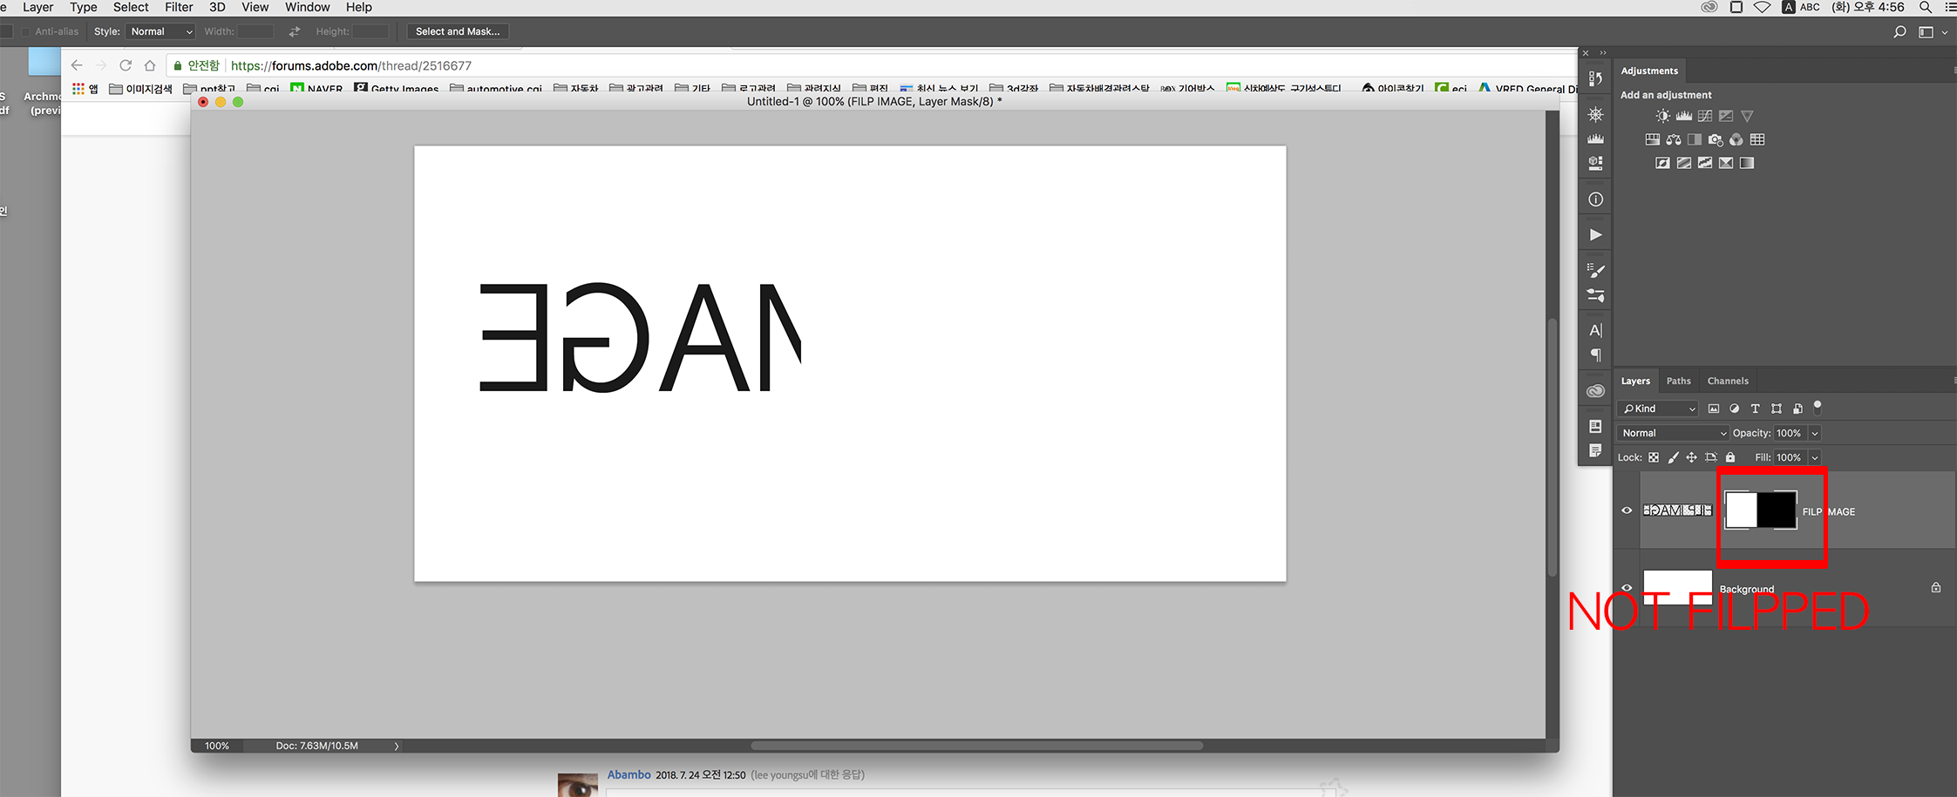Hide the Background layer
The height and width of the screenshot is (797, 1957).
coord(1626,588)
